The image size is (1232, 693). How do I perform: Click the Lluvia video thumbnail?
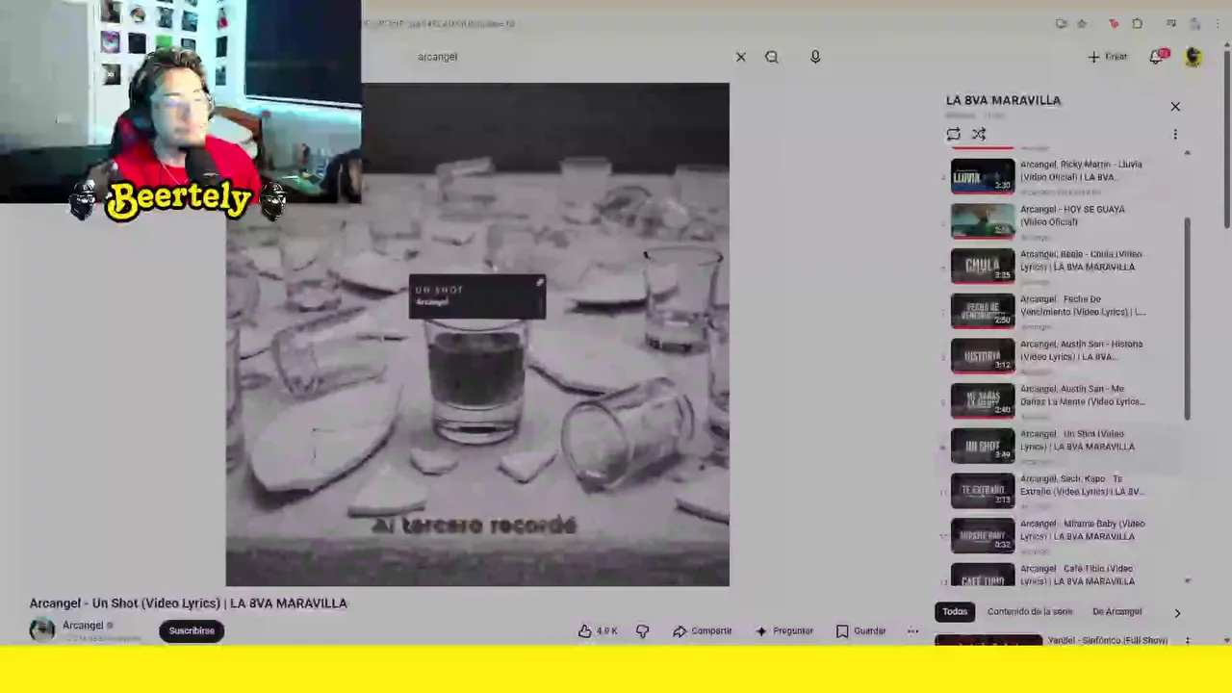tap(983, 176)
